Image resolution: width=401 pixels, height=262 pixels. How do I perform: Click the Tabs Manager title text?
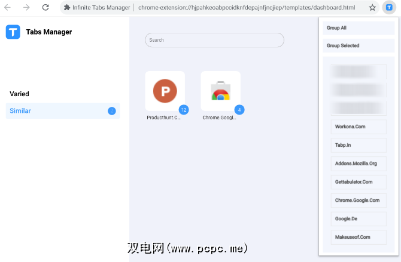pos(49,32)
